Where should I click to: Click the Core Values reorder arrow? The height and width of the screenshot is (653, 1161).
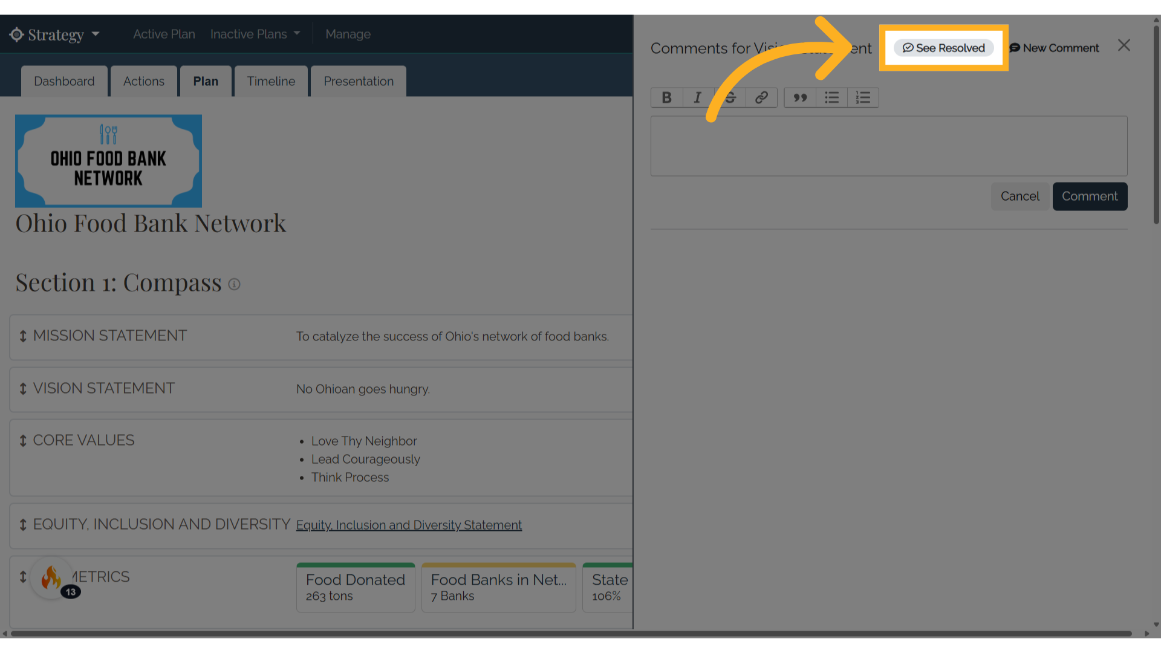pos(23,441)
